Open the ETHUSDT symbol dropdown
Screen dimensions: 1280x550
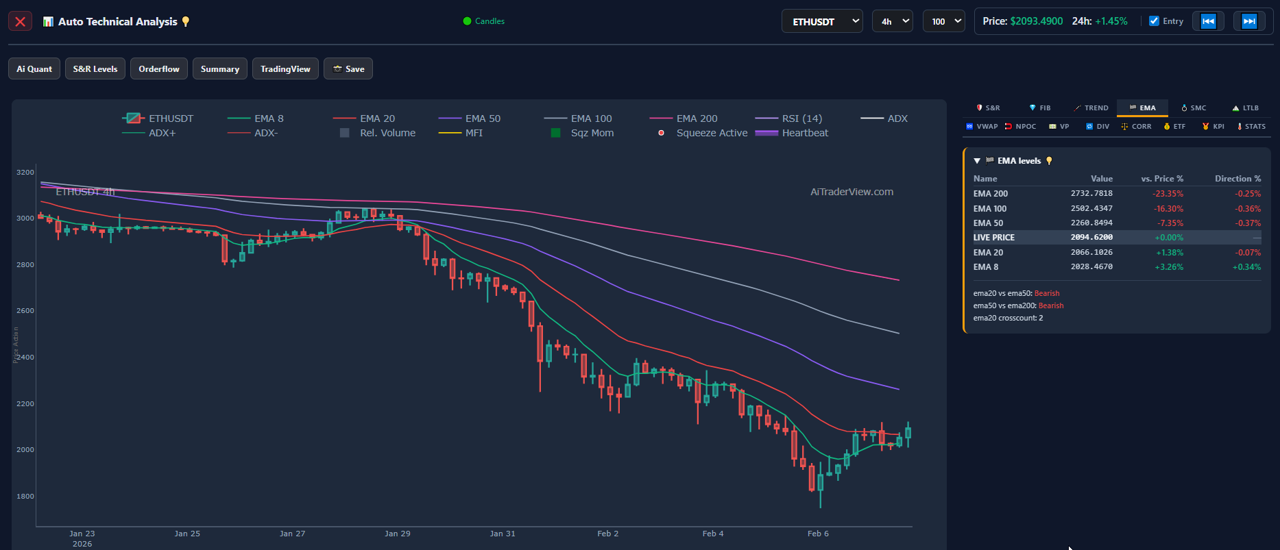[x=822, y=21]
